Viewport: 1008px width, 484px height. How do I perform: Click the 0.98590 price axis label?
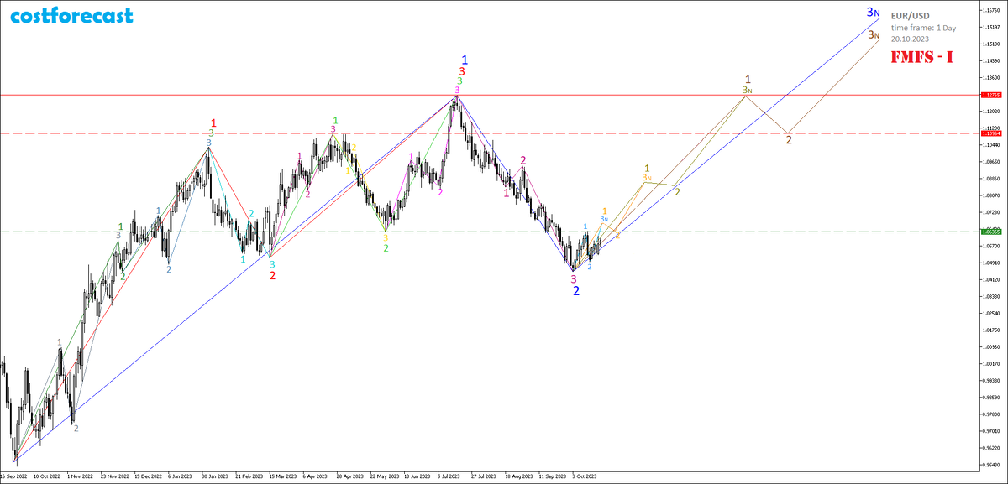point(991,397)
